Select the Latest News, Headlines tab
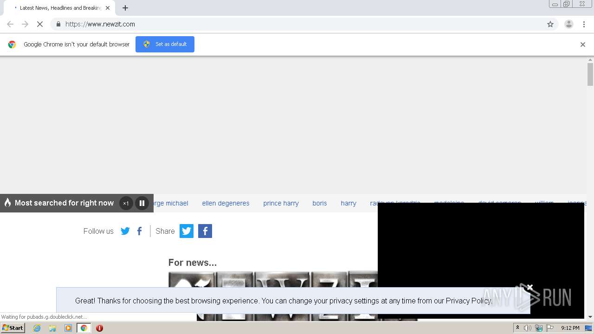Image resolution: width=594 pixels, height=334 pixels. tap(59, 8)
